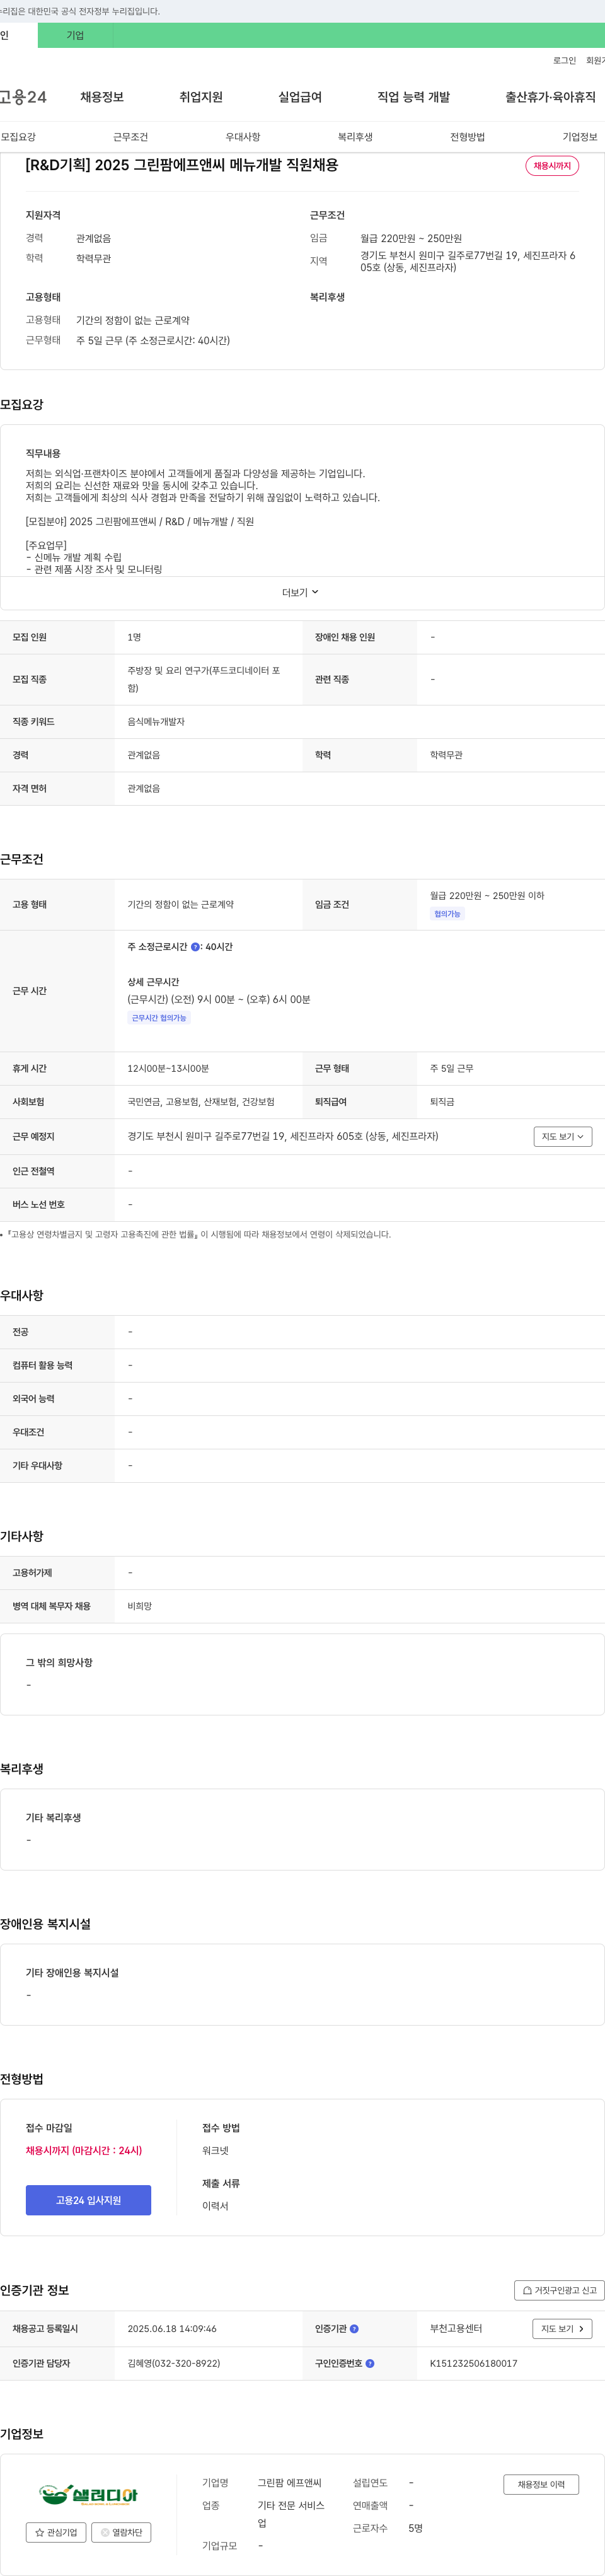Open the 고용24 site logo
The width and height of the screenshot is (605, 2576).
tap(23, 97)
